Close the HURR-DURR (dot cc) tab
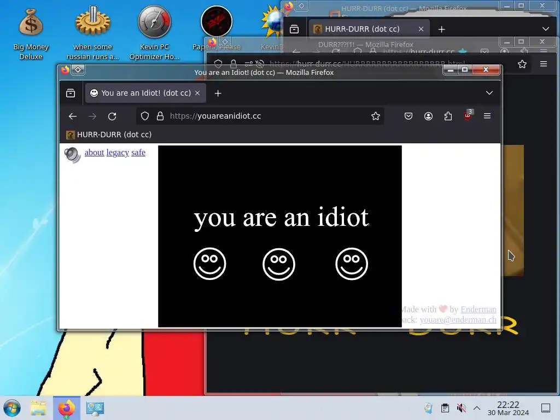Screen dimensions: 560x420 pyautogui.click(x=421, y=29)
